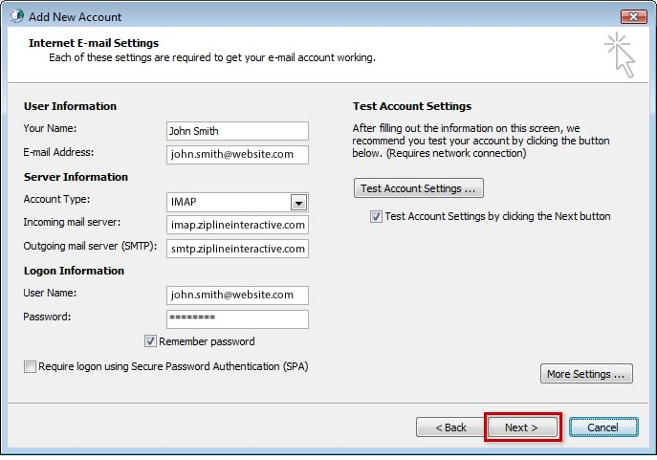This screenshot has width=657, height=460.
Task: Click the Password field
Action: (x=237, y=319)
